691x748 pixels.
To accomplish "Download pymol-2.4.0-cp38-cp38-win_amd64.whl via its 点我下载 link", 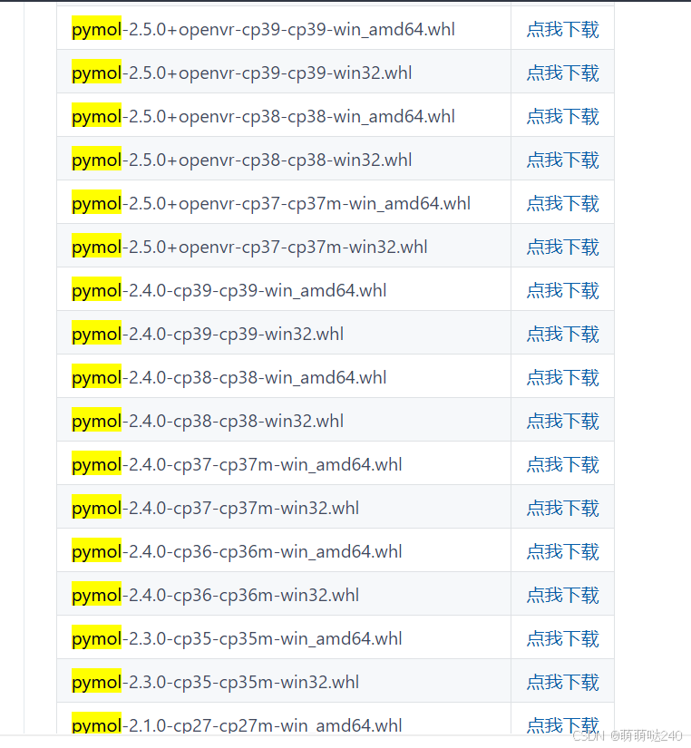I will click(562, 378).
